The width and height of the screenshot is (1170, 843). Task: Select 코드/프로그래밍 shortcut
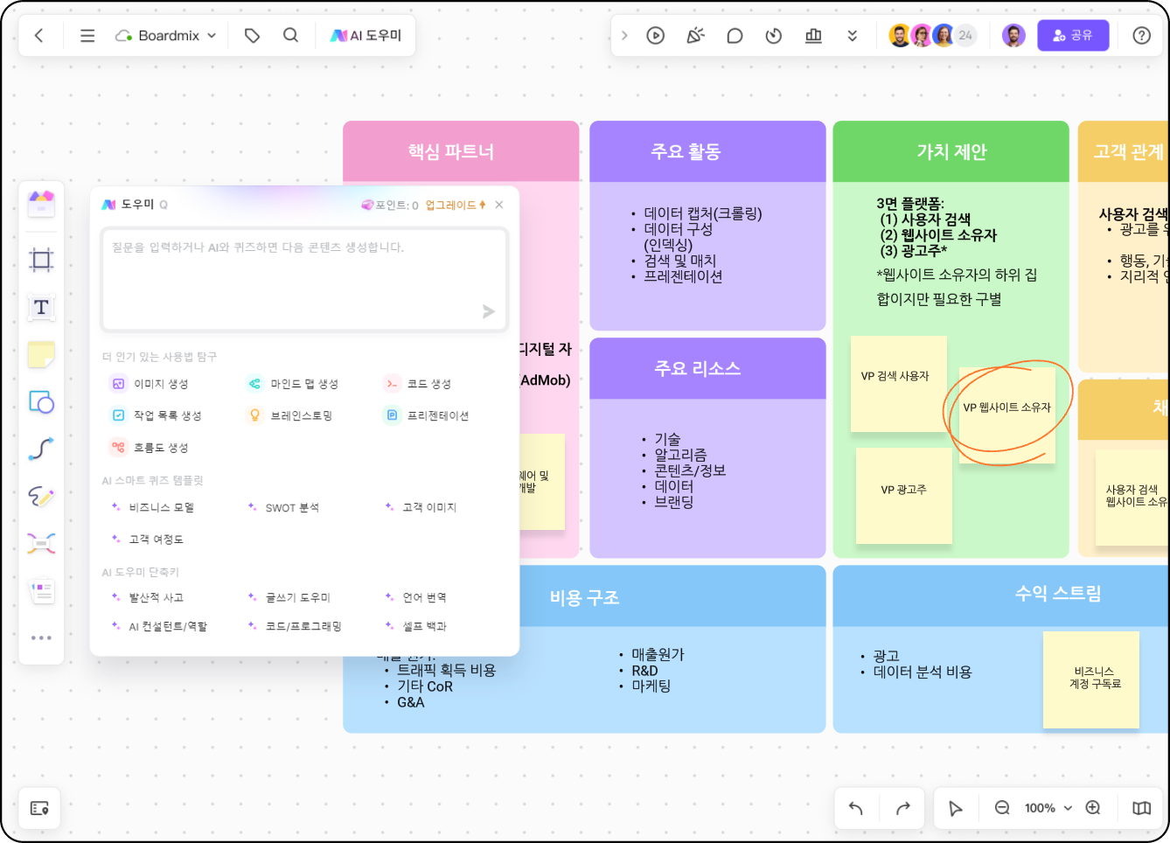pos(294,626)
